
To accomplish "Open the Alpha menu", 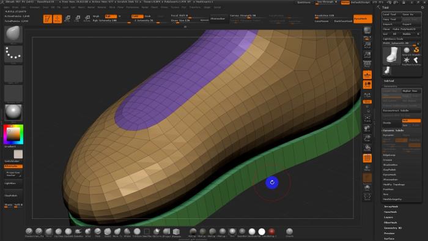I will [7, 7].
